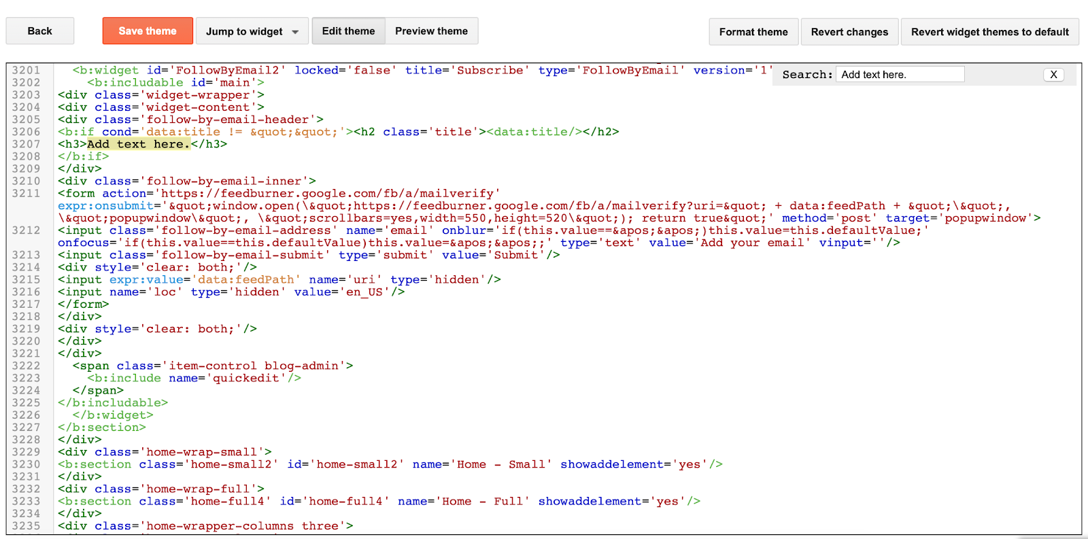This screenshot has height=539, width=1088.
Task: Click 'follow-by-email-inner' class text
Action: click(224, 181)
